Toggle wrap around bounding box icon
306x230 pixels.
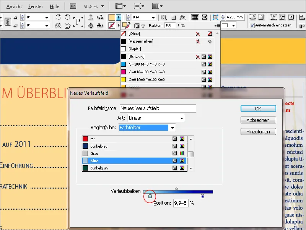(x=205, y=17)
